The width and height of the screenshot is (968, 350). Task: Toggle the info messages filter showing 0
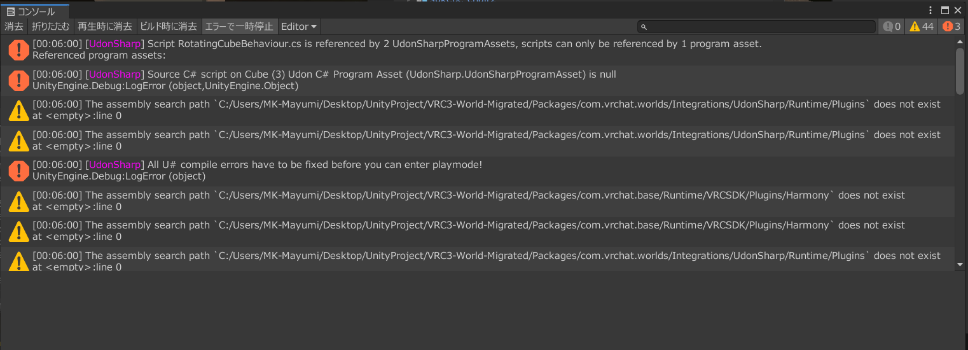point(892,27)
